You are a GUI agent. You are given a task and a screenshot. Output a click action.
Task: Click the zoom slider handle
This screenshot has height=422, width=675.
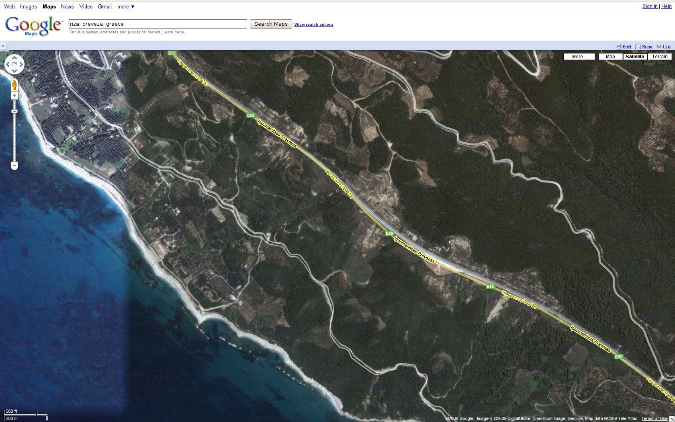pyautogui.click(x=14, y=111)
